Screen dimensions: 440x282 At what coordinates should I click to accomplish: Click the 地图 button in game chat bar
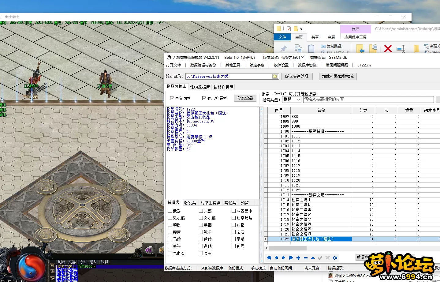(x=62, y=262)
